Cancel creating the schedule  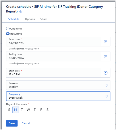click(x=26, y=123)
